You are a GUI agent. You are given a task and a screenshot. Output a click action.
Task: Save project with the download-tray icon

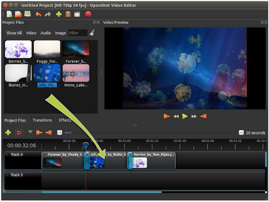pyautogui.click(x=27, y=14)
